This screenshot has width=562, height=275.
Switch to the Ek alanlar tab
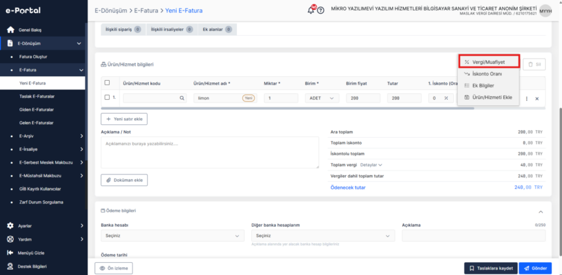(x=217, y=30)
